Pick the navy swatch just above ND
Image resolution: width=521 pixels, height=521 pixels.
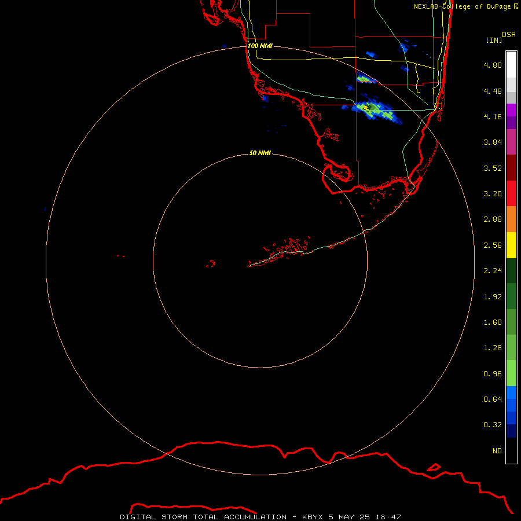coord(511,431)
